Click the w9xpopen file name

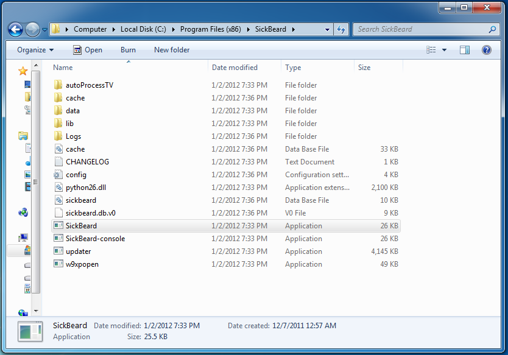(82, 264)
